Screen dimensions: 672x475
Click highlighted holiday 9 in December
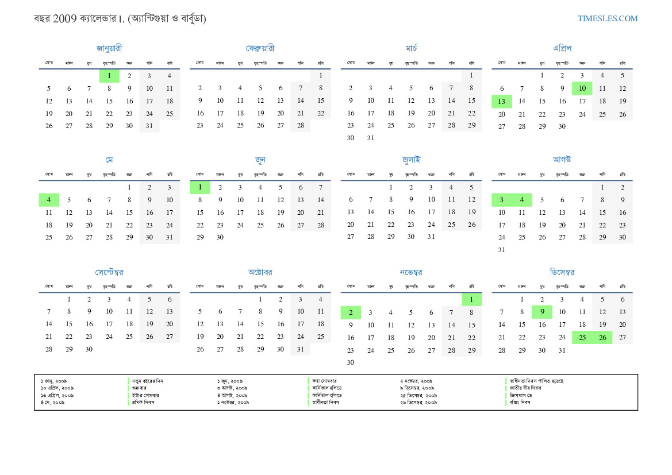542,312
